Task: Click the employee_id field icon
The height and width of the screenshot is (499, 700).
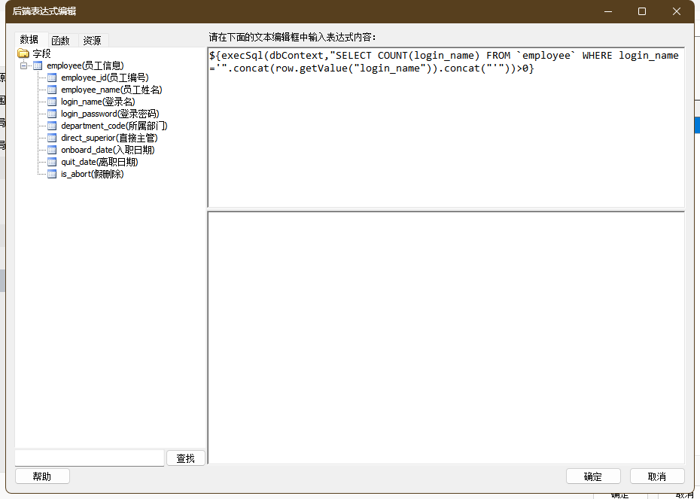Action: coord(52,78)
